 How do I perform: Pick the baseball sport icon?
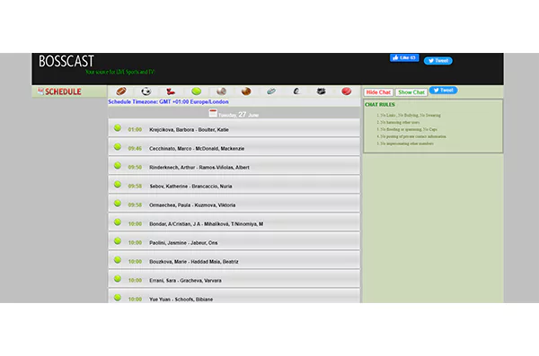(221, 91)
